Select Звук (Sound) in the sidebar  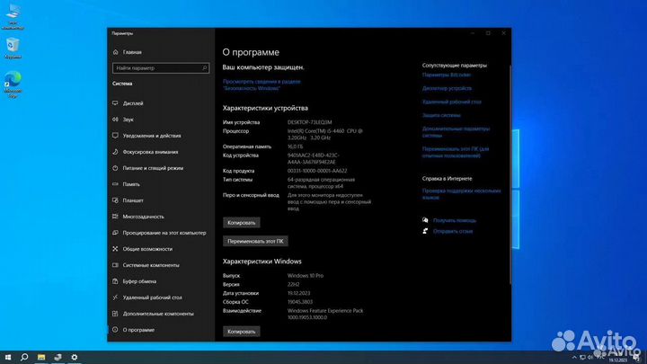pos(129,120)
